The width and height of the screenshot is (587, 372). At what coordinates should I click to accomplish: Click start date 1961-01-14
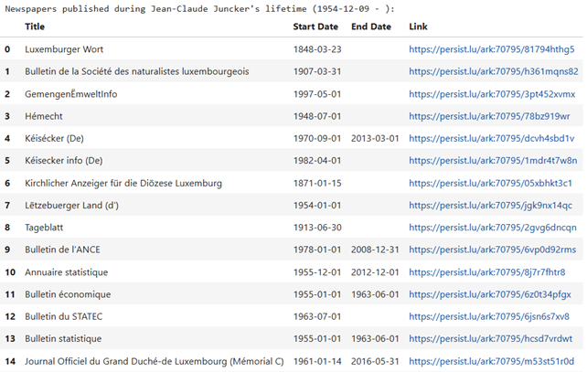pyautogui.click(x=317, y=361)
